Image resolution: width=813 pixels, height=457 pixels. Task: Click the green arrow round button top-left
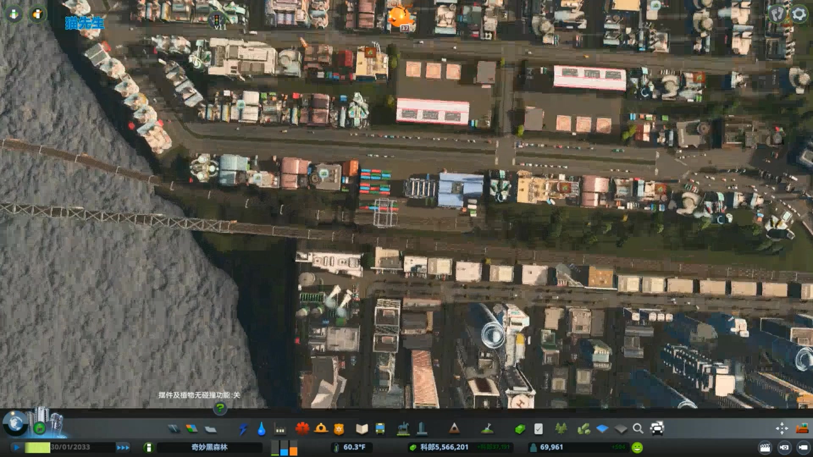click(14, 14)
